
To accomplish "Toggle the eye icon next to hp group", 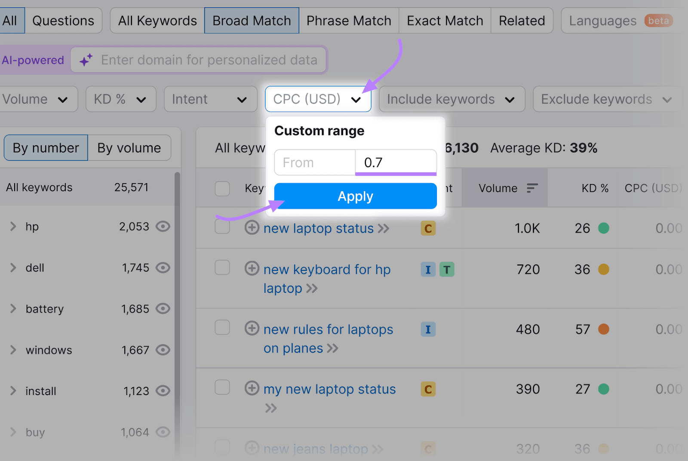I will pyautogui.click(x=163, y=227).
